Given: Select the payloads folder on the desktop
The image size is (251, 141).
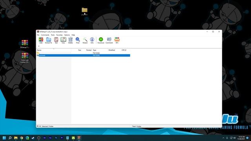Looking at the screenshot, I should [85, 11].
